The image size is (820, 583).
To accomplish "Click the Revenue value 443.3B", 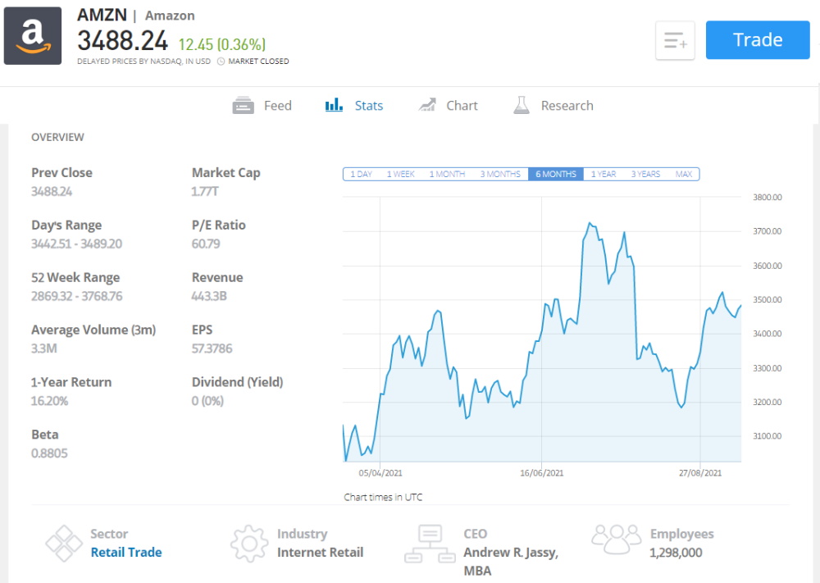I will 209,296.
